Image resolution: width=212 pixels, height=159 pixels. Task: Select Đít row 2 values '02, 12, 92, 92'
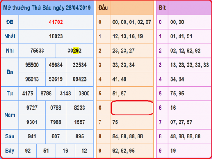pos(185,51)
